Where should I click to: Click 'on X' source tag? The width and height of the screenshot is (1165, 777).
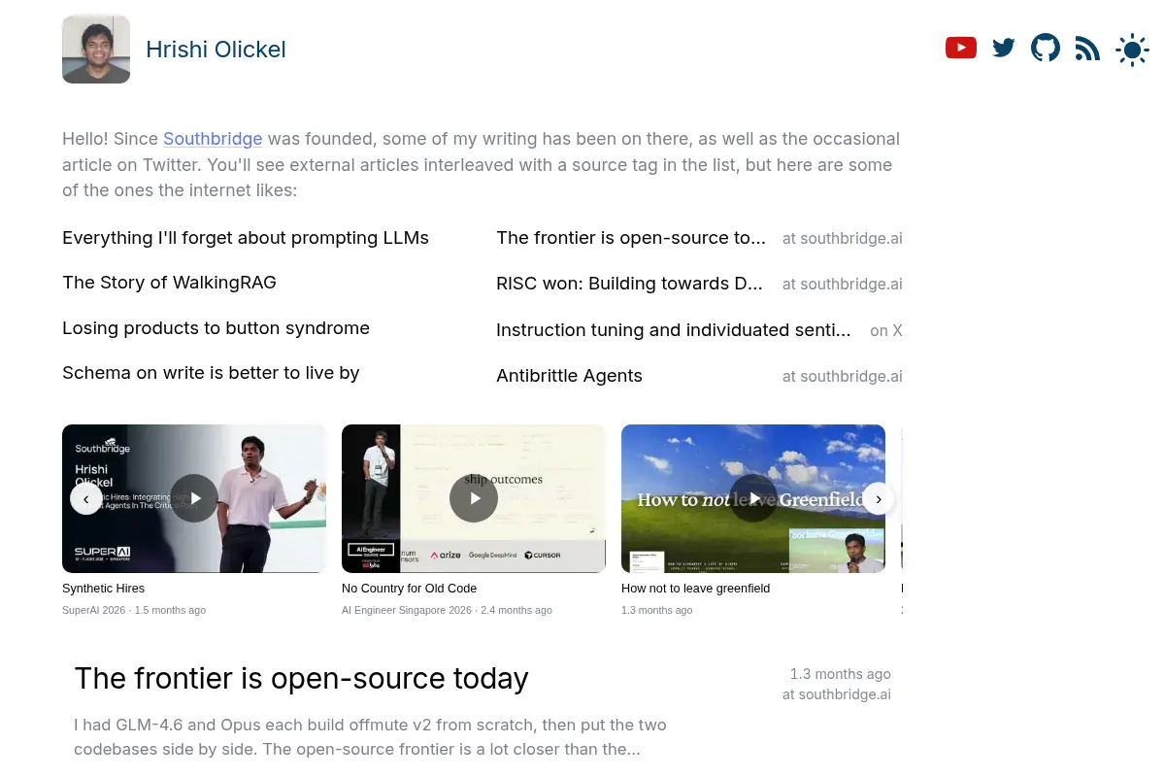[886, 331]
